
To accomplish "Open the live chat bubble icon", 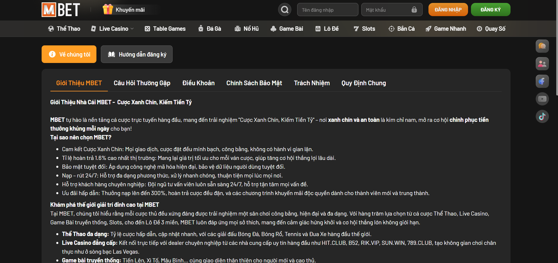I will pyautogui.click(x=542, y=46).
